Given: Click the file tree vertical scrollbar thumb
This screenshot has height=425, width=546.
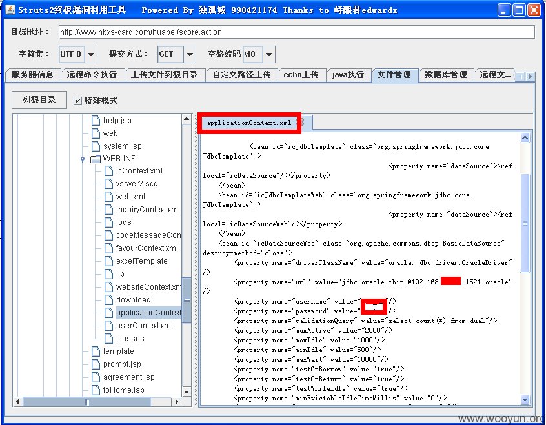Looking at the screenshot, I should click(187, 300).
